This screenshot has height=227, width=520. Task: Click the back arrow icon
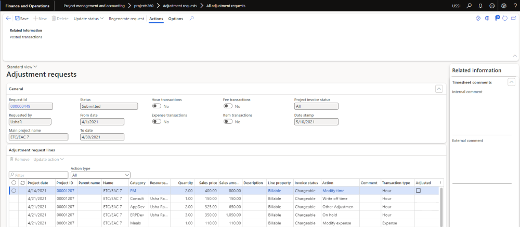pyautogui.click(x=8, y=19)
